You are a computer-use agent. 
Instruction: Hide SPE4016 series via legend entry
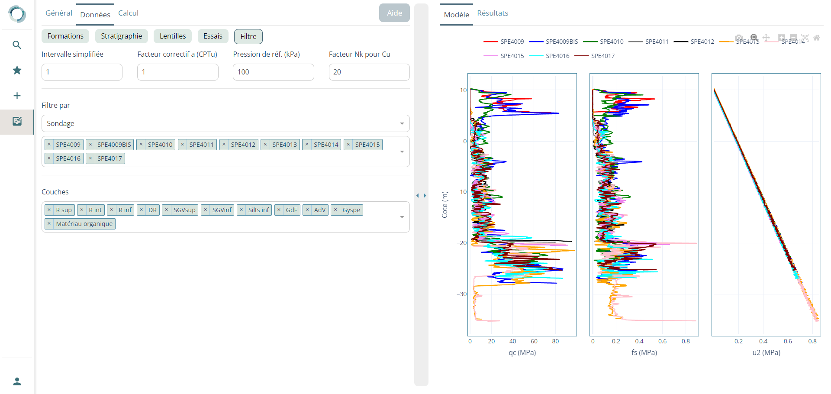coord(549,56)
